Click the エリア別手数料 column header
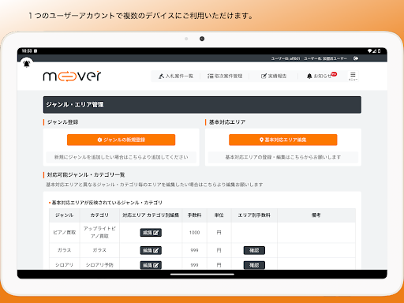Viewport: 404px width, 303px height. click(x=254, y=215)
